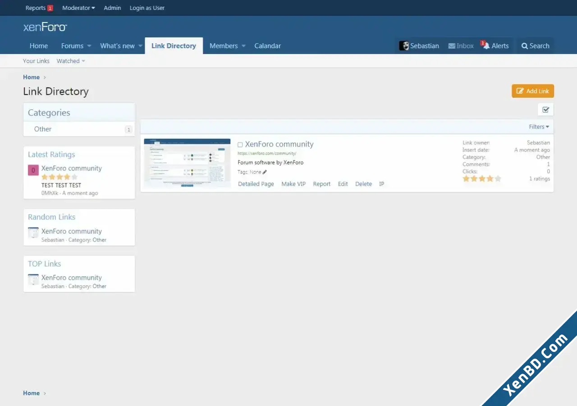Viewport: 577px width, 406px height.
Task: Open the Detailed Page link
Action: (x=256, y=184)
